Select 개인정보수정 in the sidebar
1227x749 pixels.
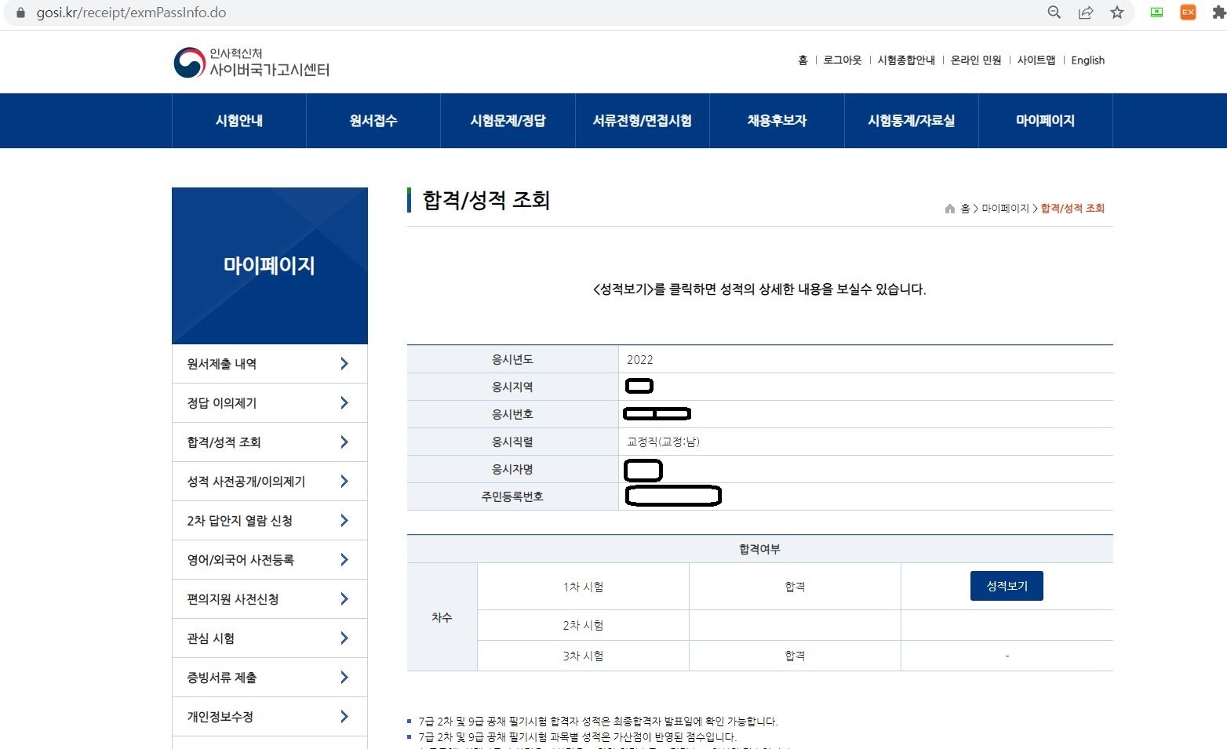(269, 716)
